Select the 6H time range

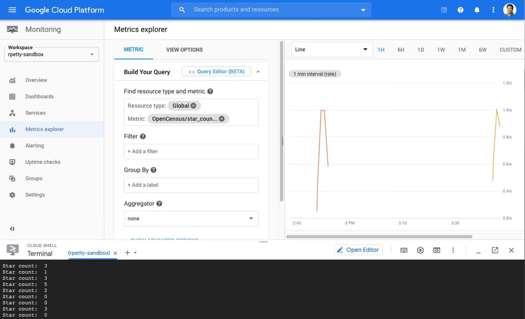point(401,50)
